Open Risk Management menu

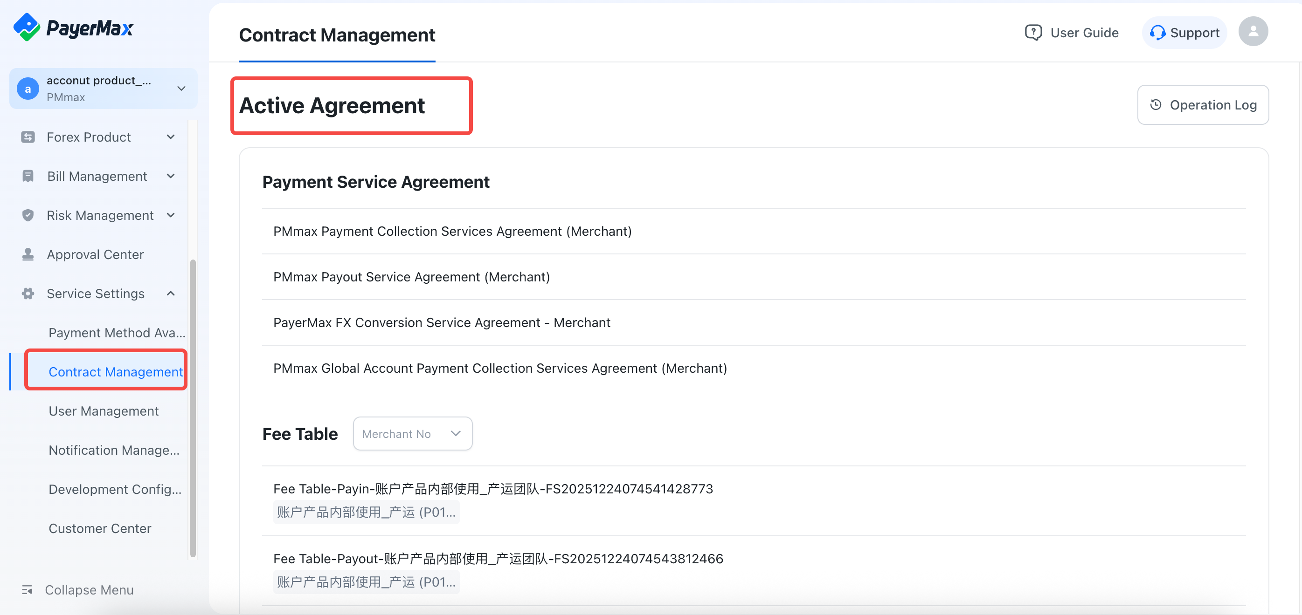pyautogui.click(x=98, y=215)
